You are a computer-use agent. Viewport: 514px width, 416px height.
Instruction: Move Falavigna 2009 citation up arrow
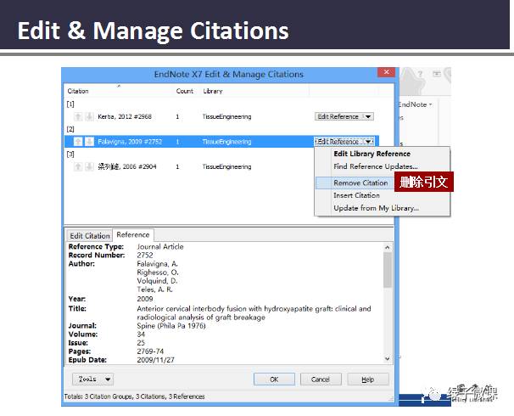(x=78, y=142)
